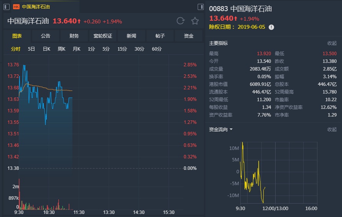Open the 财务 tab
The width and height of the screenshot is (342, 217).
coord(74,36)
